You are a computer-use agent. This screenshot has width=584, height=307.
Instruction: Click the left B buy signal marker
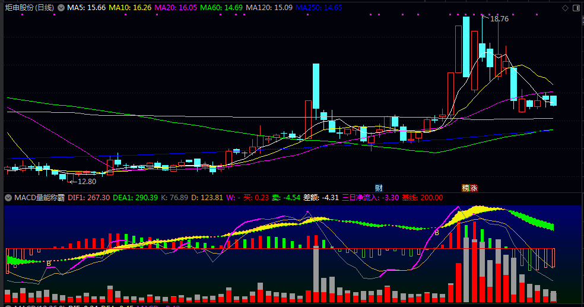pos(49,262)
